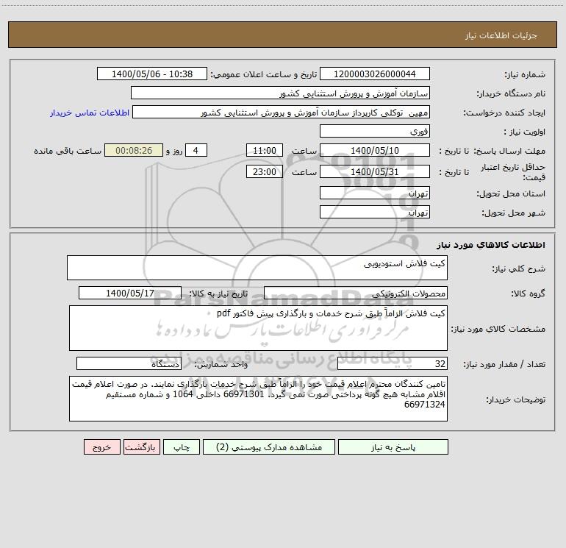Click the توضیحات خریدار label
Screen dimensions: 566x548
(516, 399)
